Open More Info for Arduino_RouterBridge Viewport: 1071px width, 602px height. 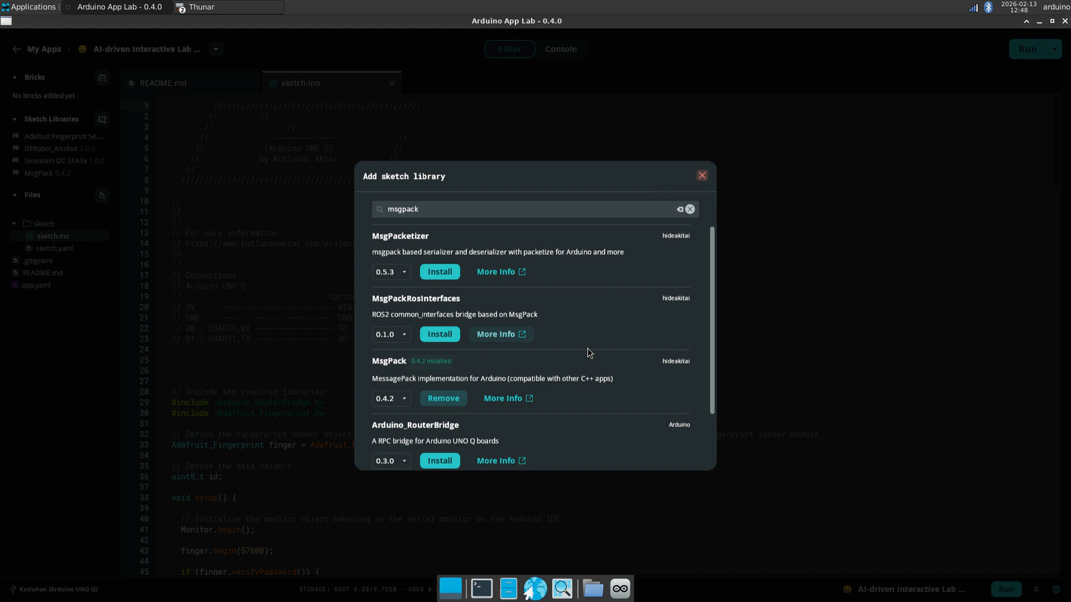pos(501,460)
